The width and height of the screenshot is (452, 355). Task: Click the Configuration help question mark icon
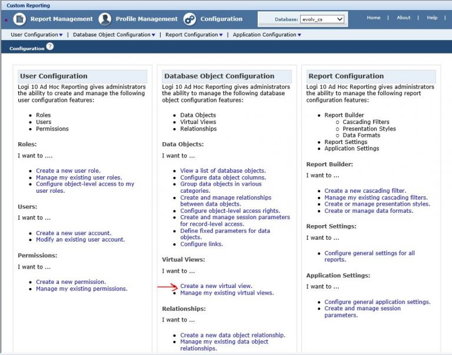point(50,47)
